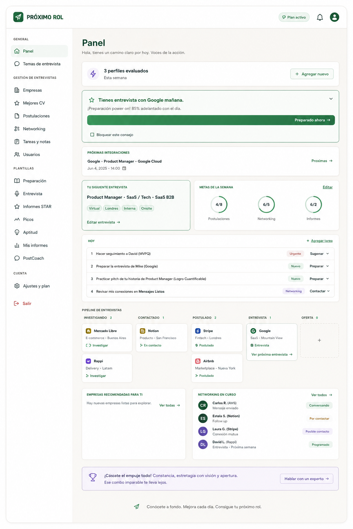Select Onsite tag
Screen dimensions: 353x529
point(147,208)
